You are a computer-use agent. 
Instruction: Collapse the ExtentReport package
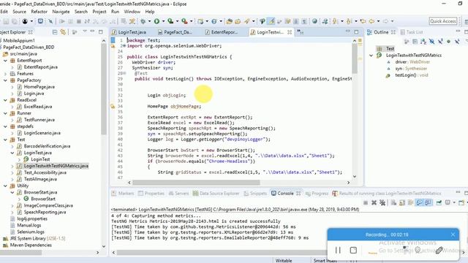tap(5, 61)
